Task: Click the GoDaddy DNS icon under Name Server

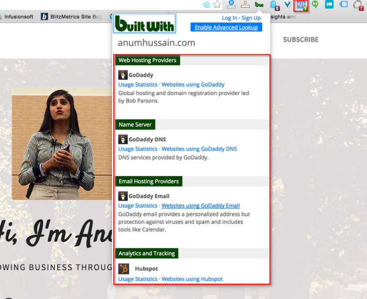Action: point(123,140)
